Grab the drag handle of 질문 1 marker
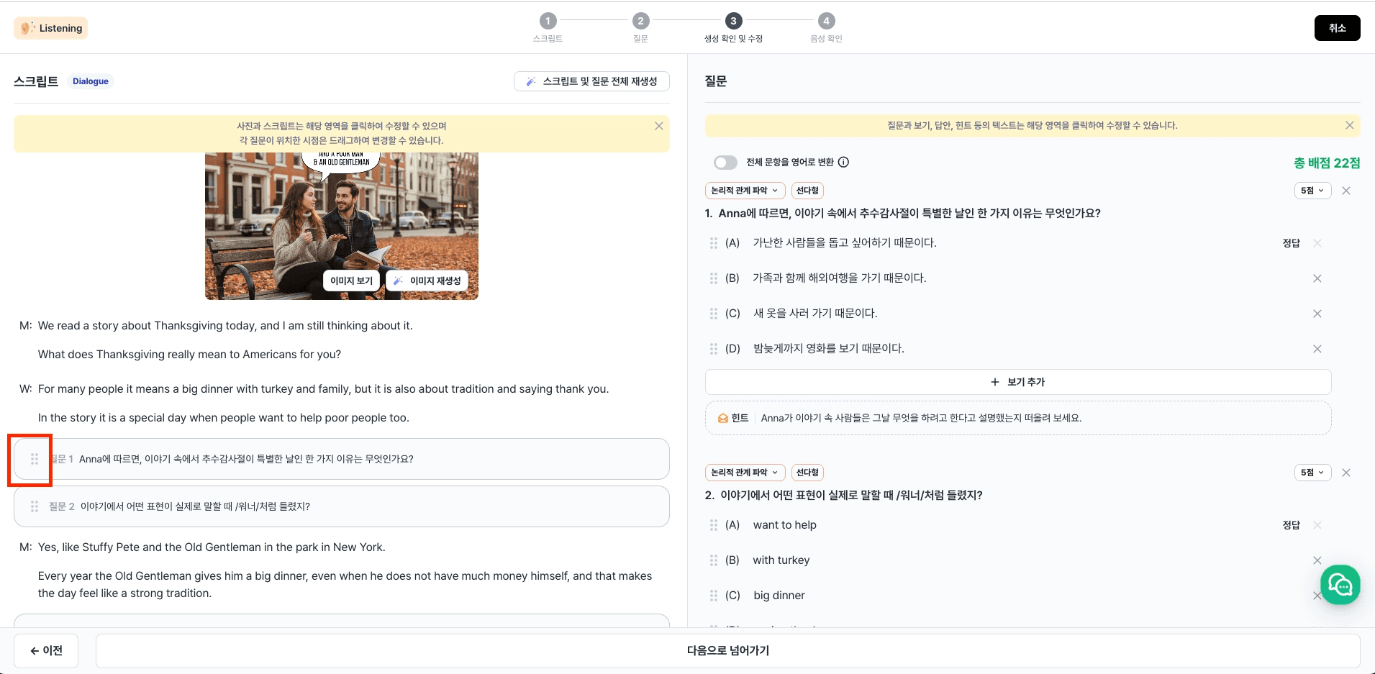The image size is (1375, 674). (34, 459)
